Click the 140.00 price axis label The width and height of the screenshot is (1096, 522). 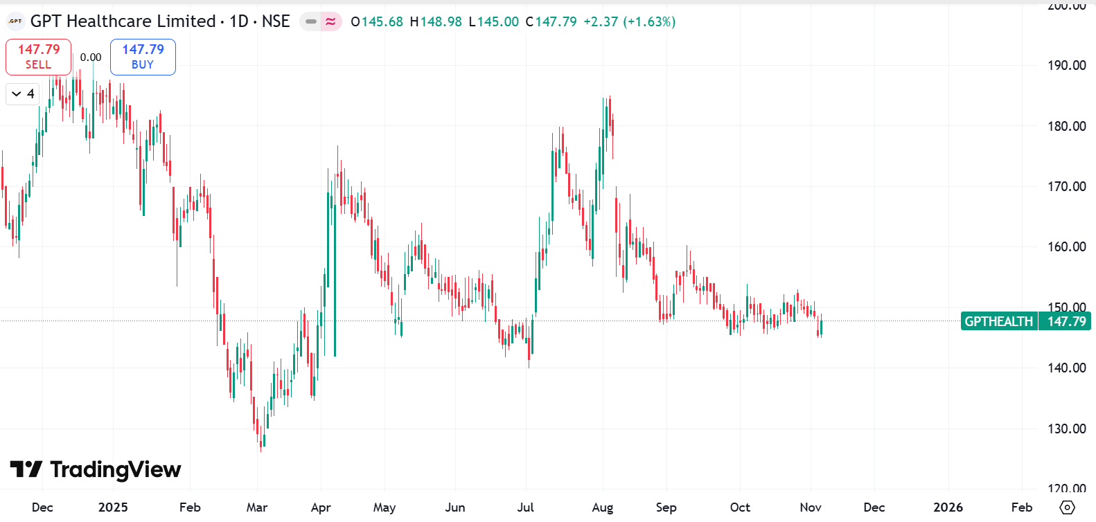1066,368
